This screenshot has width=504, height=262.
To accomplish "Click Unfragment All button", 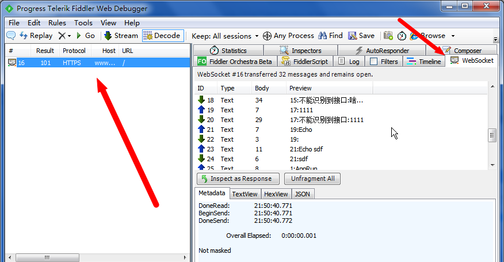I will tap(312, 179).
